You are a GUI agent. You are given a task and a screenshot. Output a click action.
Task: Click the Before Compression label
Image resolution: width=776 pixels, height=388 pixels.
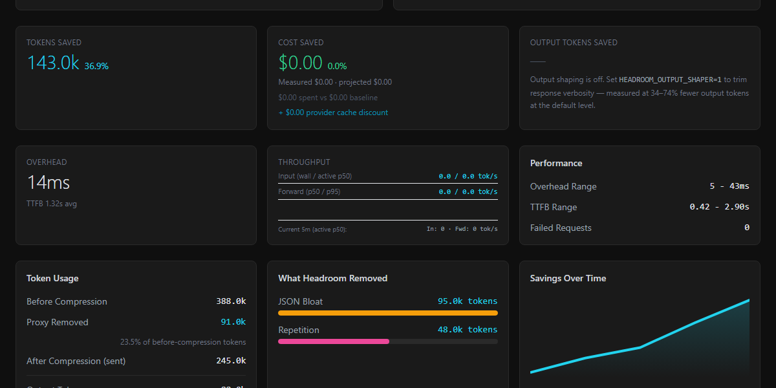point(67,301)
